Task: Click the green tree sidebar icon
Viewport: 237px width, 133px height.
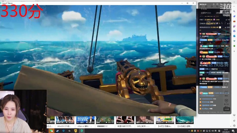Action: (x=234, y=46)
